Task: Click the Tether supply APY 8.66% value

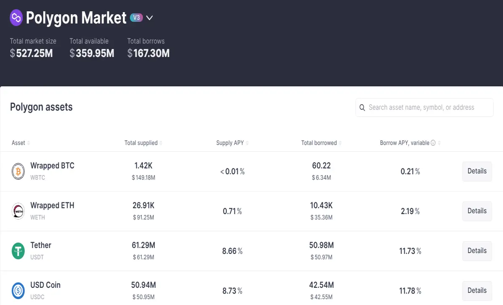Action: click(x=233, y=251)
